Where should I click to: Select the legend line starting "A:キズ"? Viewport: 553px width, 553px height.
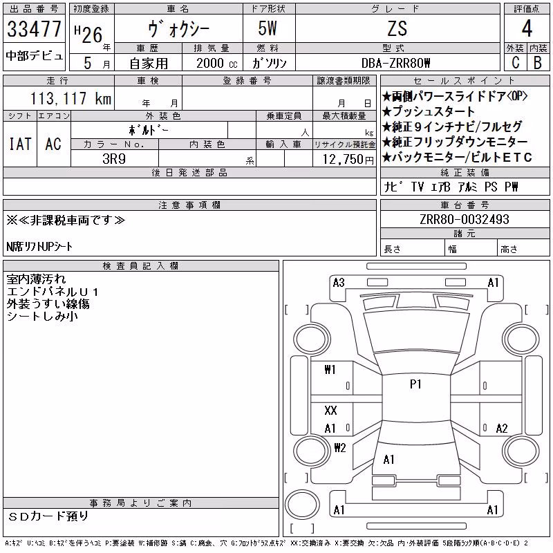[266, 543]
